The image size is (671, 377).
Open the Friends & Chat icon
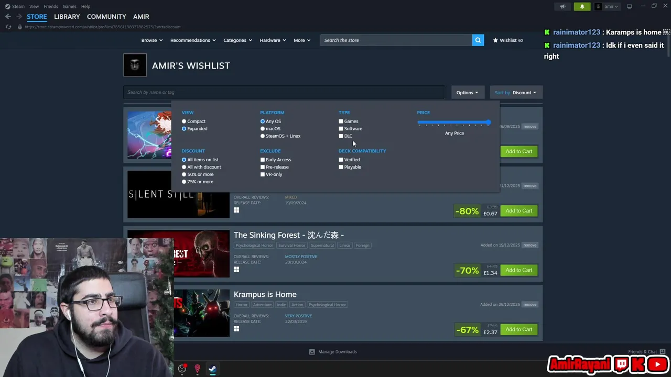(x=663, y=352)
